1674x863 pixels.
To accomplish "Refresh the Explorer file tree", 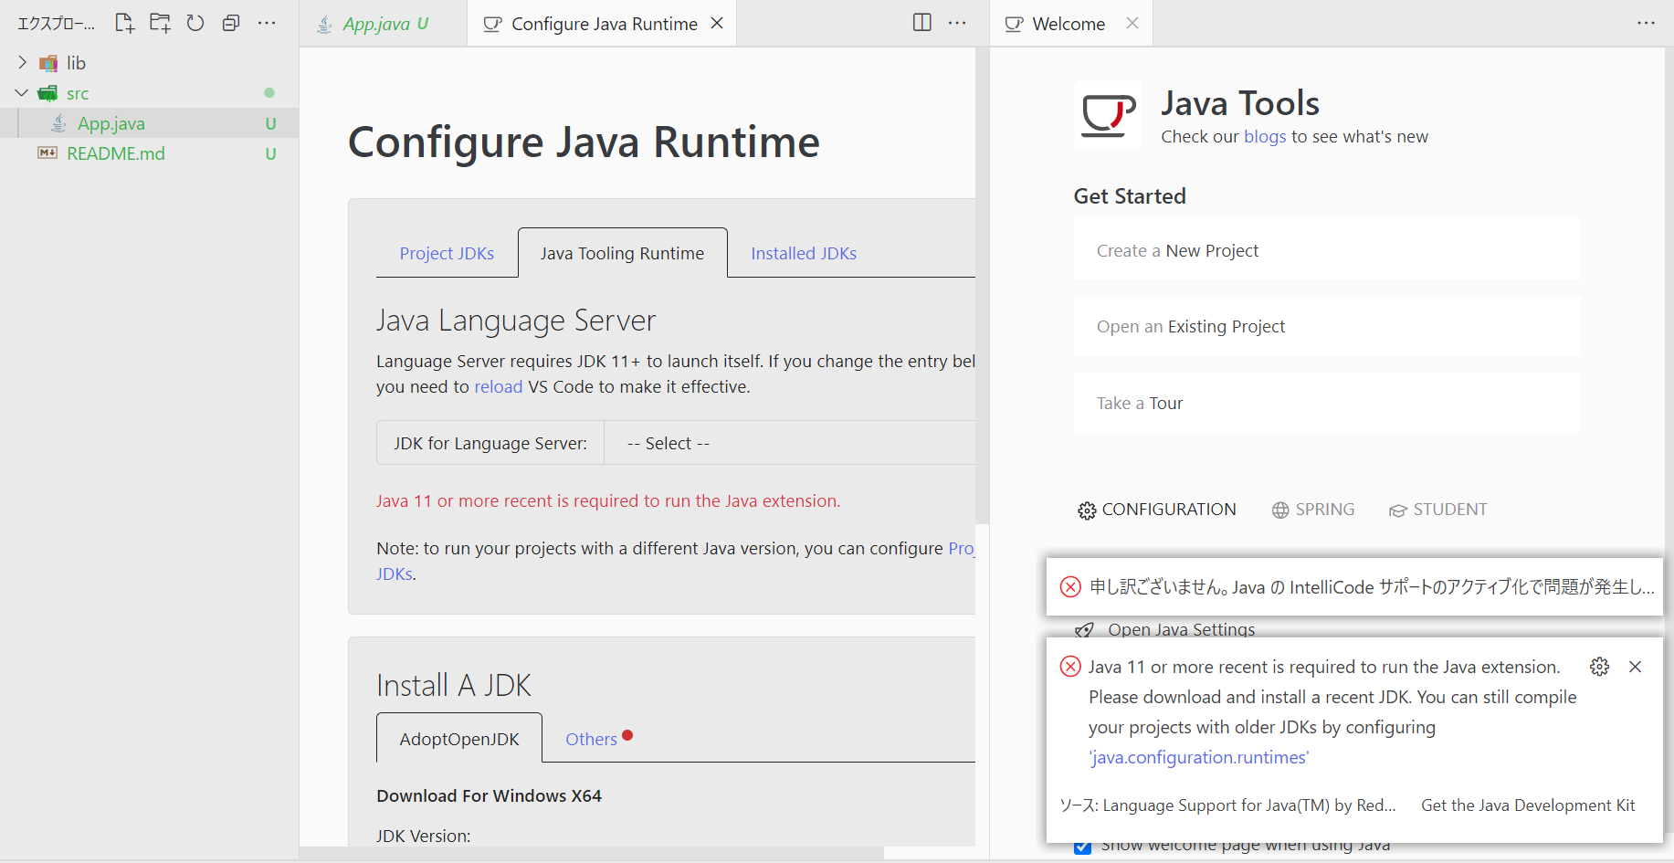I will 195,23.
